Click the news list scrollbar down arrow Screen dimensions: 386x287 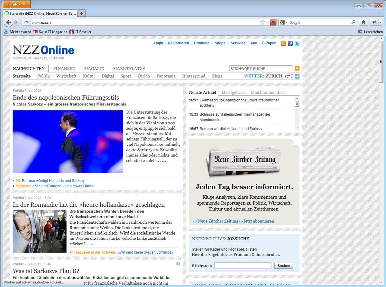[x=297, y=127]
